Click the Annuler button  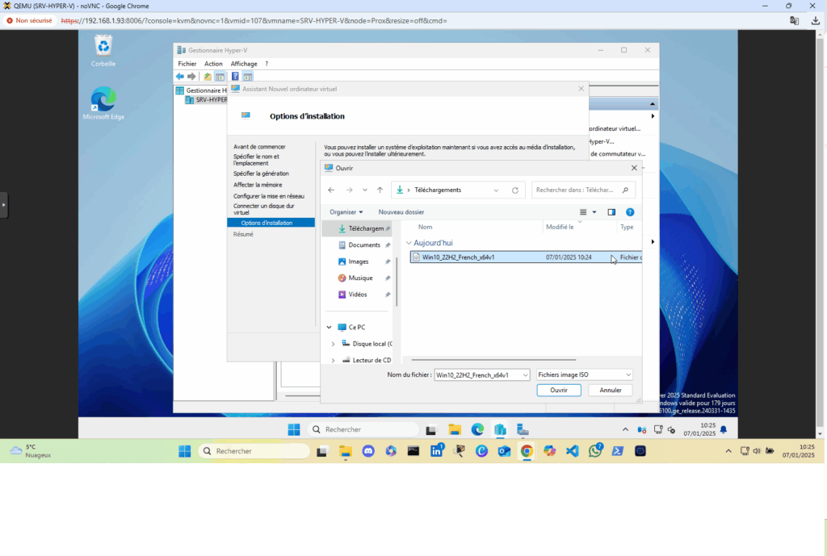611,391
